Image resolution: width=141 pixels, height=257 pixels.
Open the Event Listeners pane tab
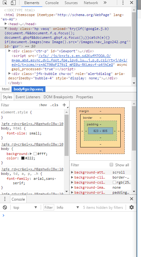[28, 97]
